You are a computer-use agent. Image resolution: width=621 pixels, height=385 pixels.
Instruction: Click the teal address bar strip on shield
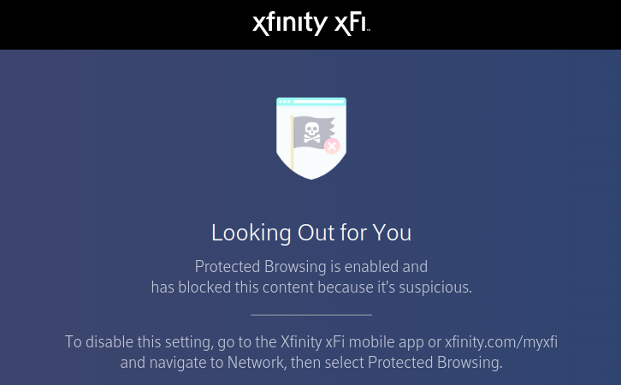pyautogui.click(x=318, y=102)
